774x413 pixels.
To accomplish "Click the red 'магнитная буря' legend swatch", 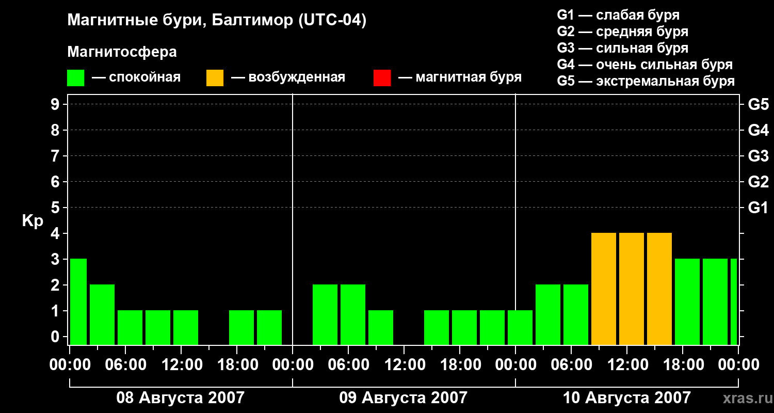I will (x=382, y=78).
